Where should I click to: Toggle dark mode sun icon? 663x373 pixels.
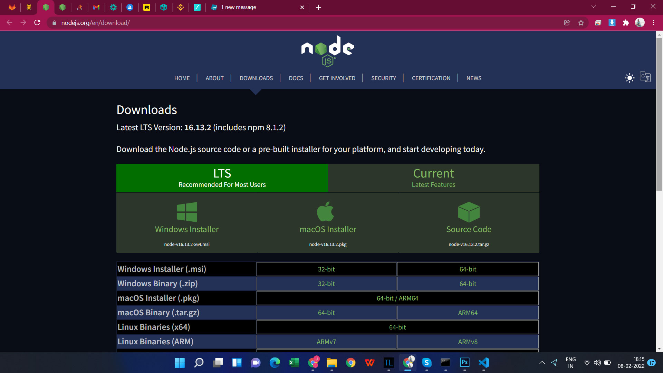coord(630,78)
